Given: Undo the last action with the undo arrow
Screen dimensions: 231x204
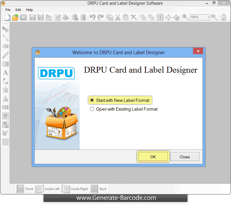Looking at the screenshot, I should 93,17.
